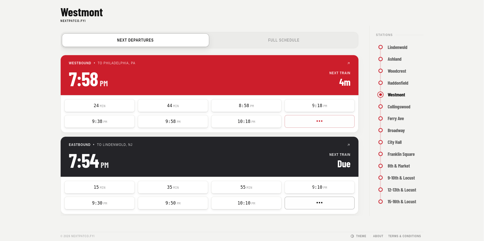Select the Franklin Square station circle marker
484x241 pixels.
point(380,154)
